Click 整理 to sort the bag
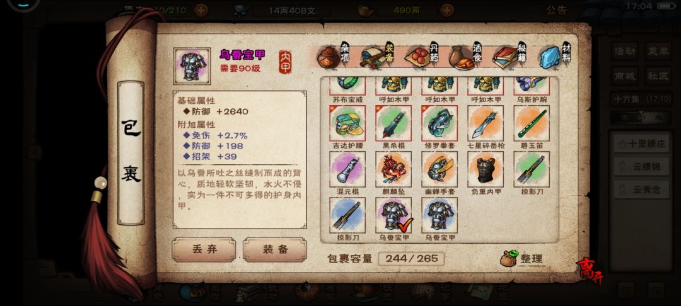The height and width of the screenshot is (306, 681). point(523,259)
